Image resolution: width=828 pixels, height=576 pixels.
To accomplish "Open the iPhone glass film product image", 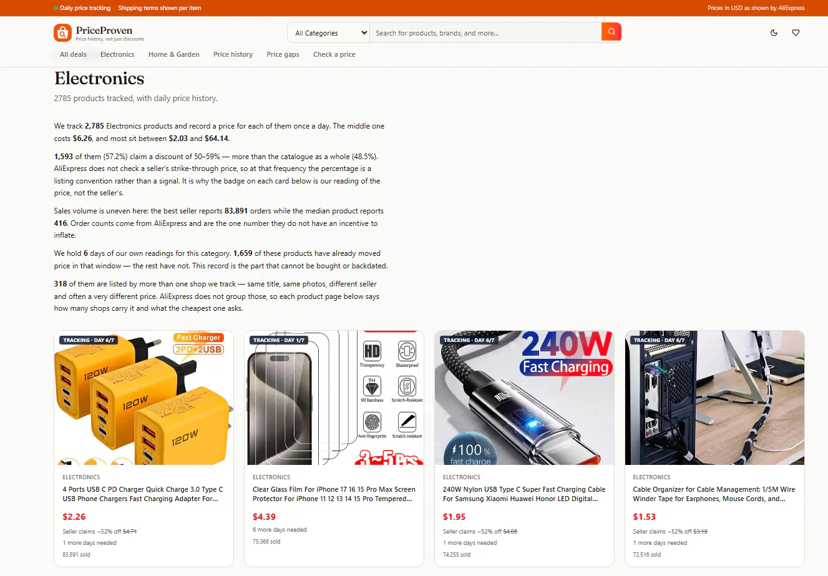I will 334,398.
